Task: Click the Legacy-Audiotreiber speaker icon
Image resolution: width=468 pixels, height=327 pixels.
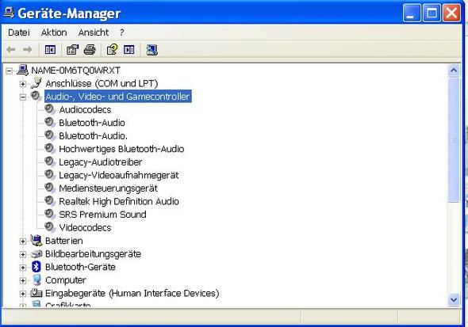Action: [x=50, y=162]
